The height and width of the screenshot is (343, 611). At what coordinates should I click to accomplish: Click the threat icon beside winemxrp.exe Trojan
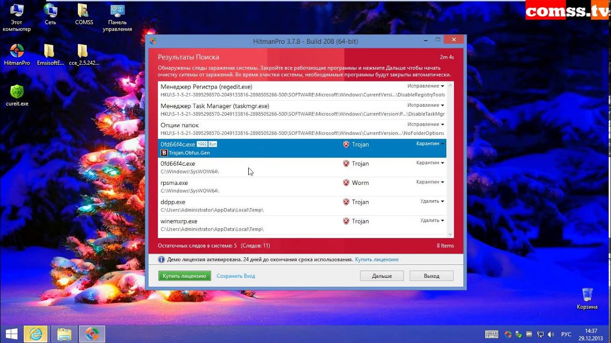(346, 221)
